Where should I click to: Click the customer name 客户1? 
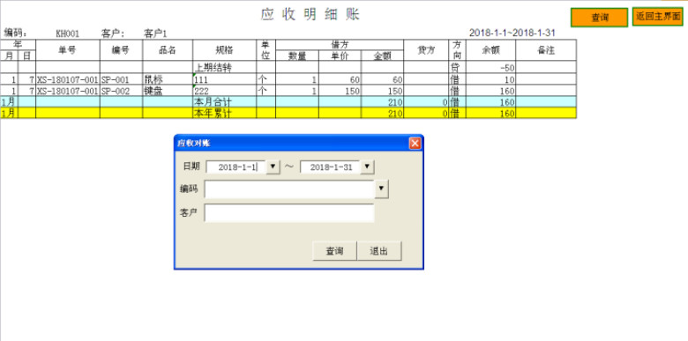coord(155,33)
